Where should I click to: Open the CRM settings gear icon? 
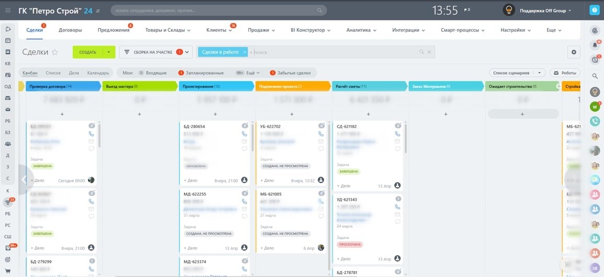[x=574, y=52]
